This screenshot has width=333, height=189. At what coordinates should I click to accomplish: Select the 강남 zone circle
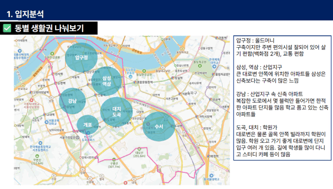tap(72, 101)
